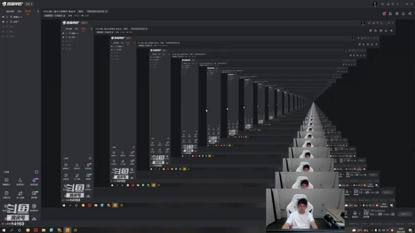Open File Explorer from the taskbar
415x233 pixels.
point(44,230)
